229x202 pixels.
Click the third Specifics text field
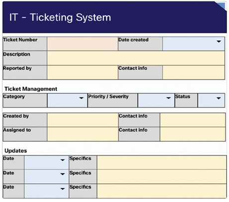(x=162, y=191)
